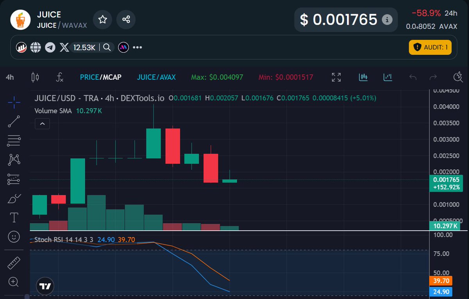The width and height of the screenshot is (469, 299).
Task: Select the brush drawing tool
Action: (14, 199)
